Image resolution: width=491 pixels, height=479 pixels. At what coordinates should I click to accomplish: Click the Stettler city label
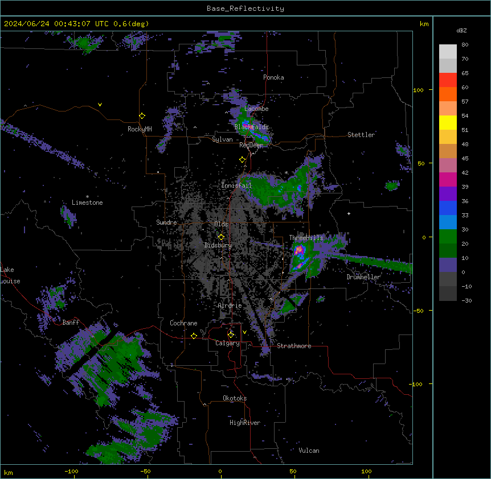tap(361, 135)
